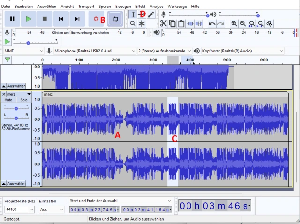Click the Auswählen button below the merz track
This screenshot has width=300, height=224.
point(16,183)
